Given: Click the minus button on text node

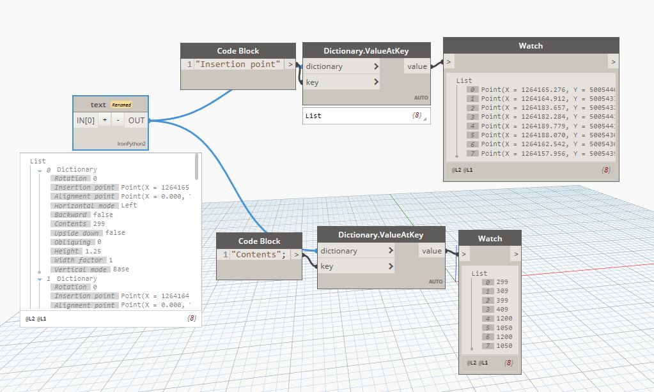Looking at the screenshot, I should (x=118, y=120).
